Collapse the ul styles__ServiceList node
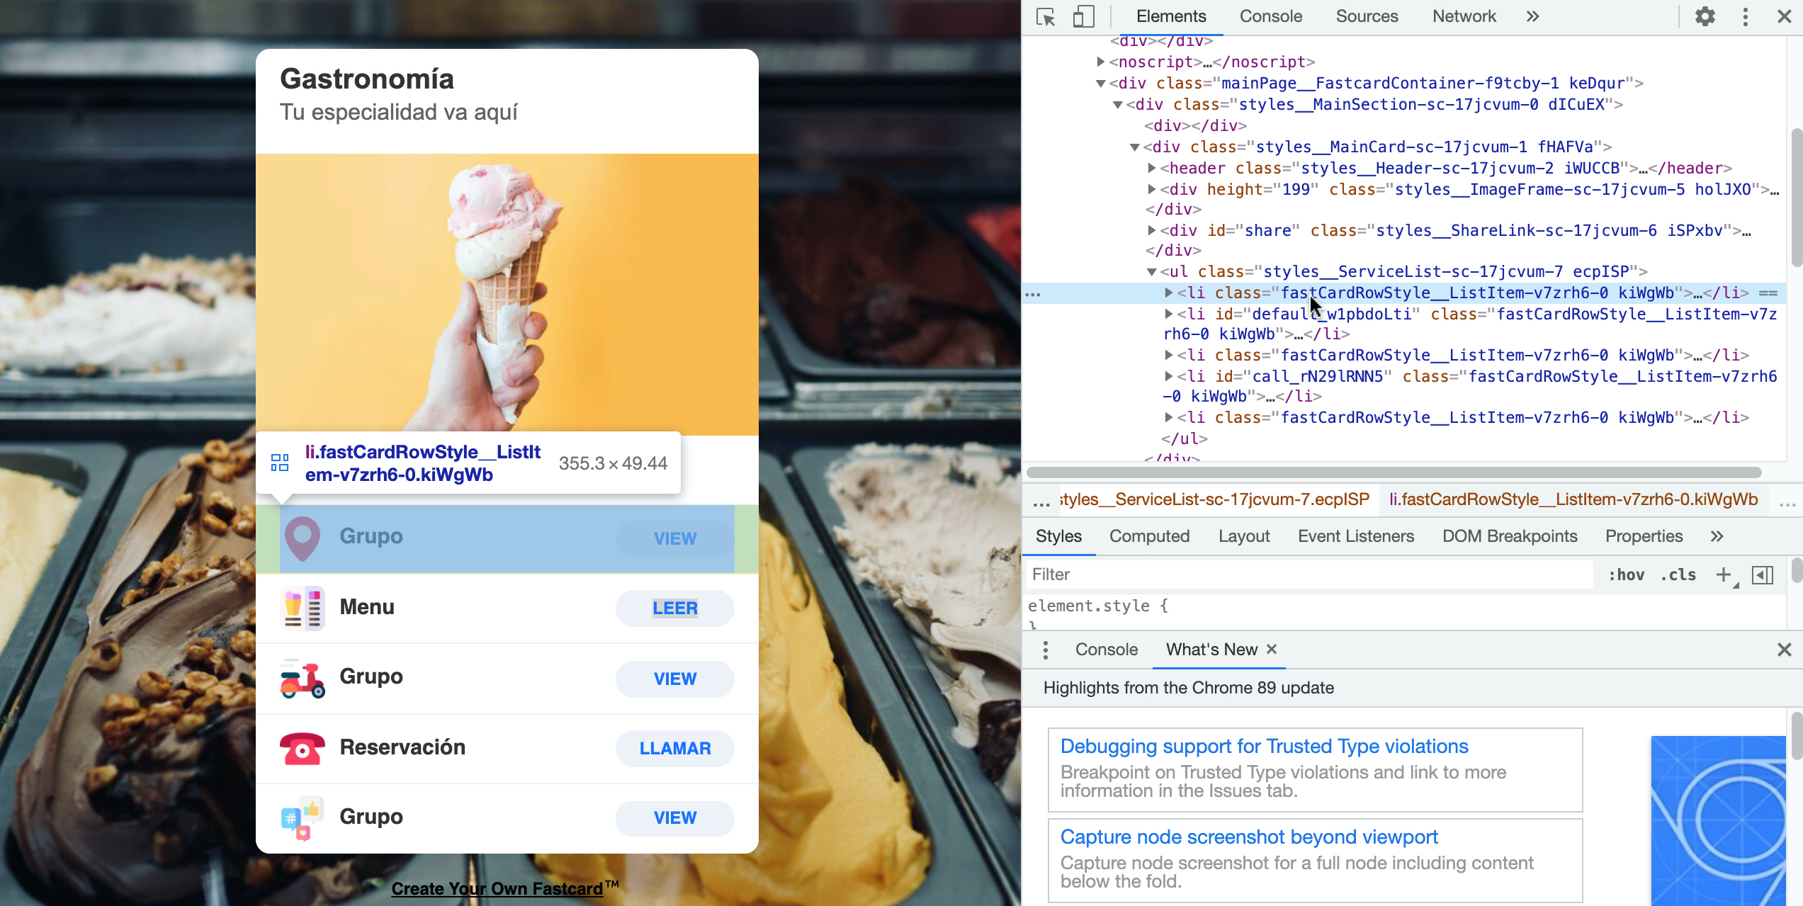This screenshot has height=906, width=1803. coord(1152,271)
